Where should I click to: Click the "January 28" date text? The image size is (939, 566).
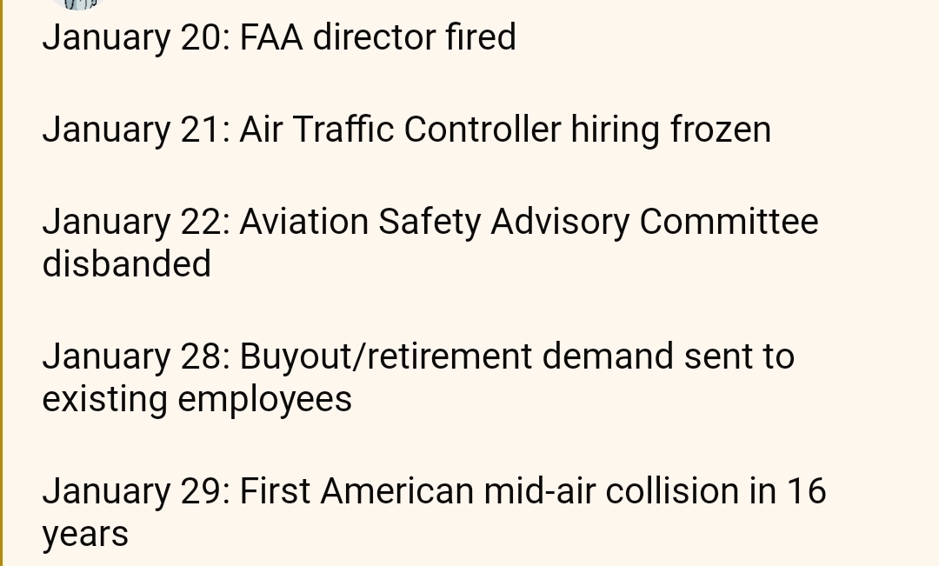[136, 357]
